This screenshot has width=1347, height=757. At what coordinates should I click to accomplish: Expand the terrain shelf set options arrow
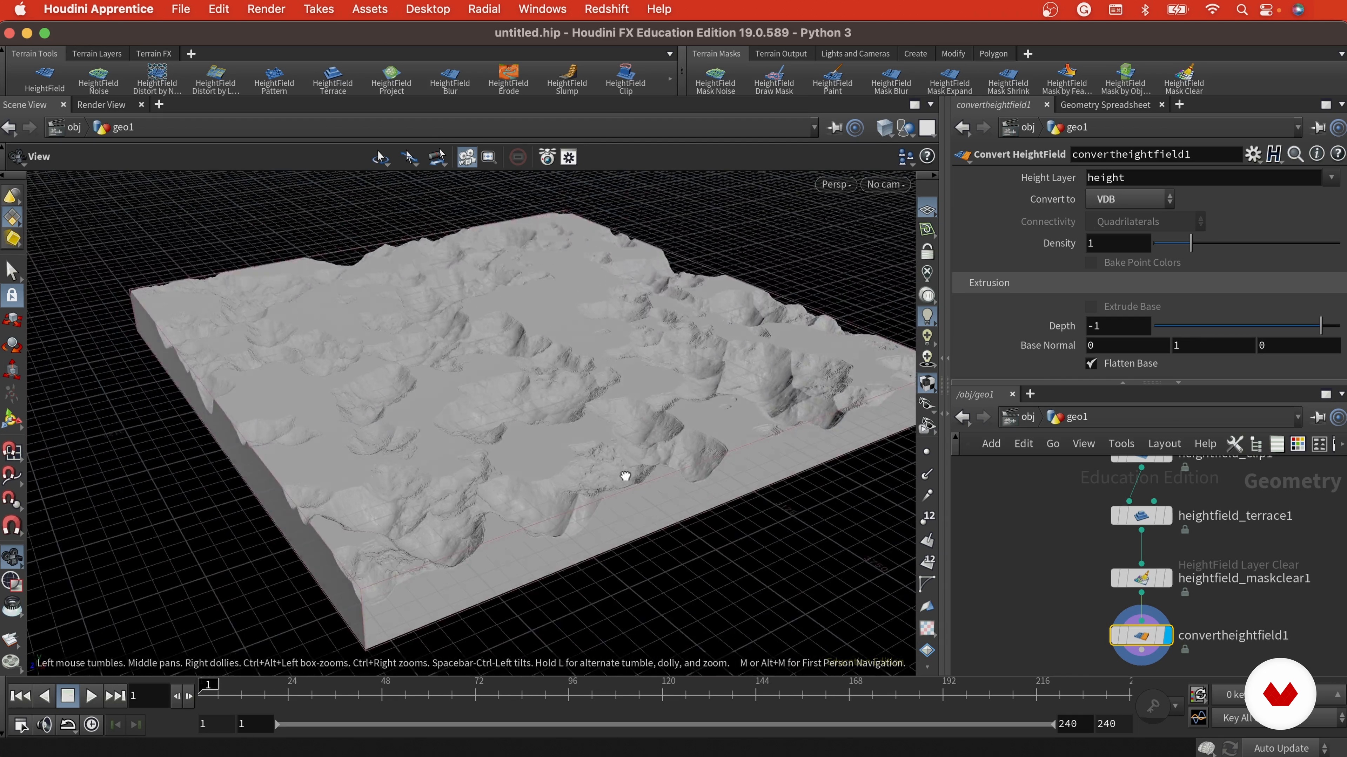pyautogui.click(x=670, y=54)
